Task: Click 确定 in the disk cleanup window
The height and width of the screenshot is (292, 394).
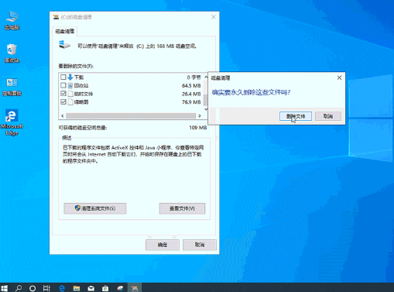Action: pos(163,245)
